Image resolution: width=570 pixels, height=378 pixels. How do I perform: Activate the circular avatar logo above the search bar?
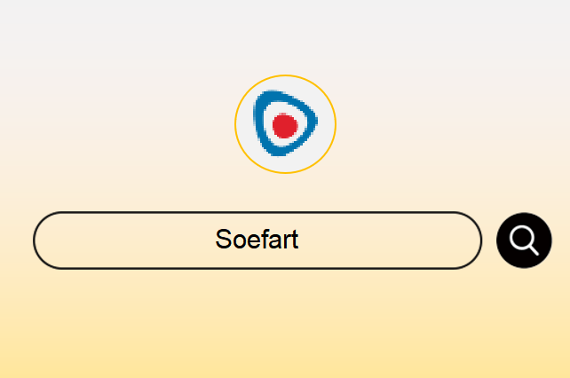point(285,124)
